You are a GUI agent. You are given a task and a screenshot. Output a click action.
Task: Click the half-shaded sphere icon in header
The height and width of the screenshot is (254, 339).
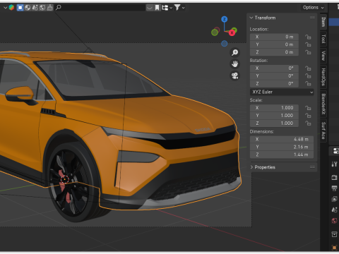tap(28, 8)
